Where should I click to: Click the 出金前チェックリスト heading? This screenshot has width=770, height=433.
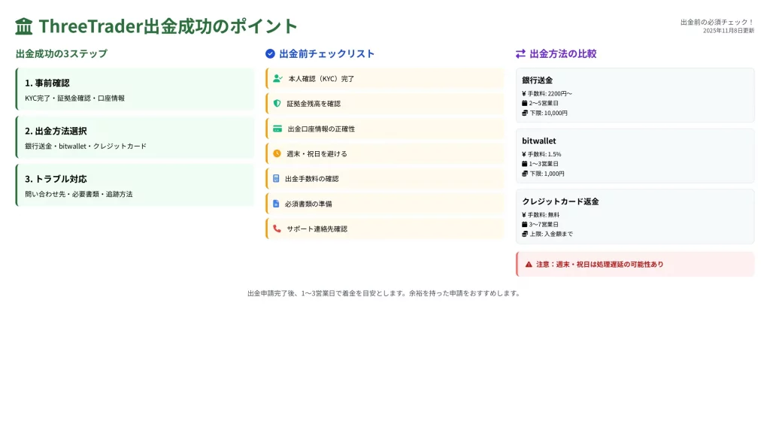326,54
